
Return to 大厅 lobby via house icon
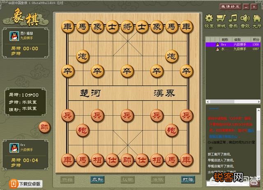pyautogui.click(x=257, y=21)
